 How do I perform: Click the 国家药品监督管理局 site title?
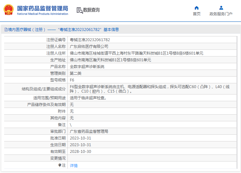click(x=42, y=8)
